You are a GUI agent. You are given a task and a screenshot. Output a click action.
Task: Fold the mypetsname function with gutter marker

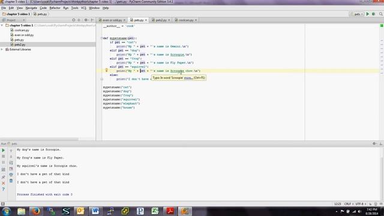tap(102, 38)
